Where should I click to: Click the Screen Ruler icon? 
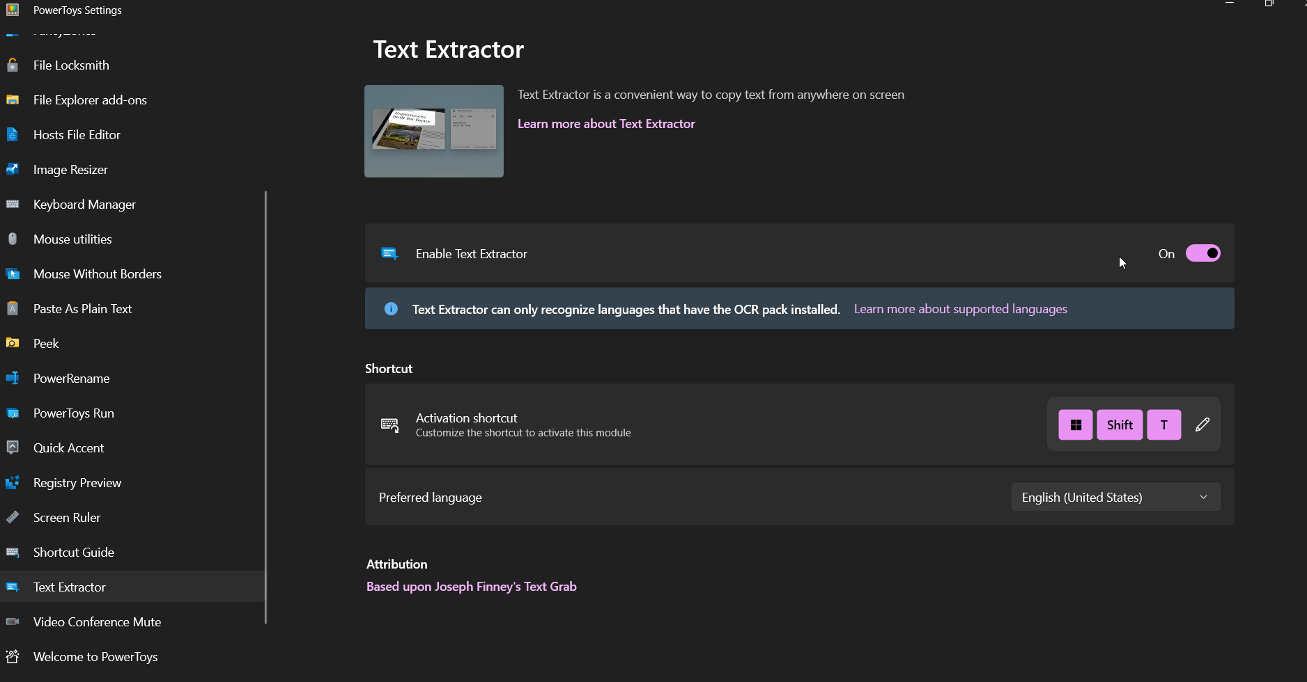(x=13, y=518)
